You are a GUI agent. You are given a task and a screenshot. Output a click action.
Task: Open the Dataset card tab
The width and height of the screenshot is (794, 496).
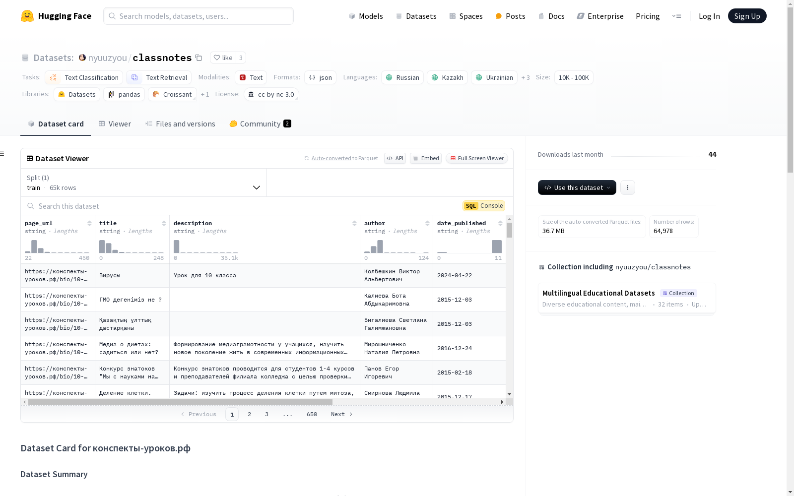(56, 124)
